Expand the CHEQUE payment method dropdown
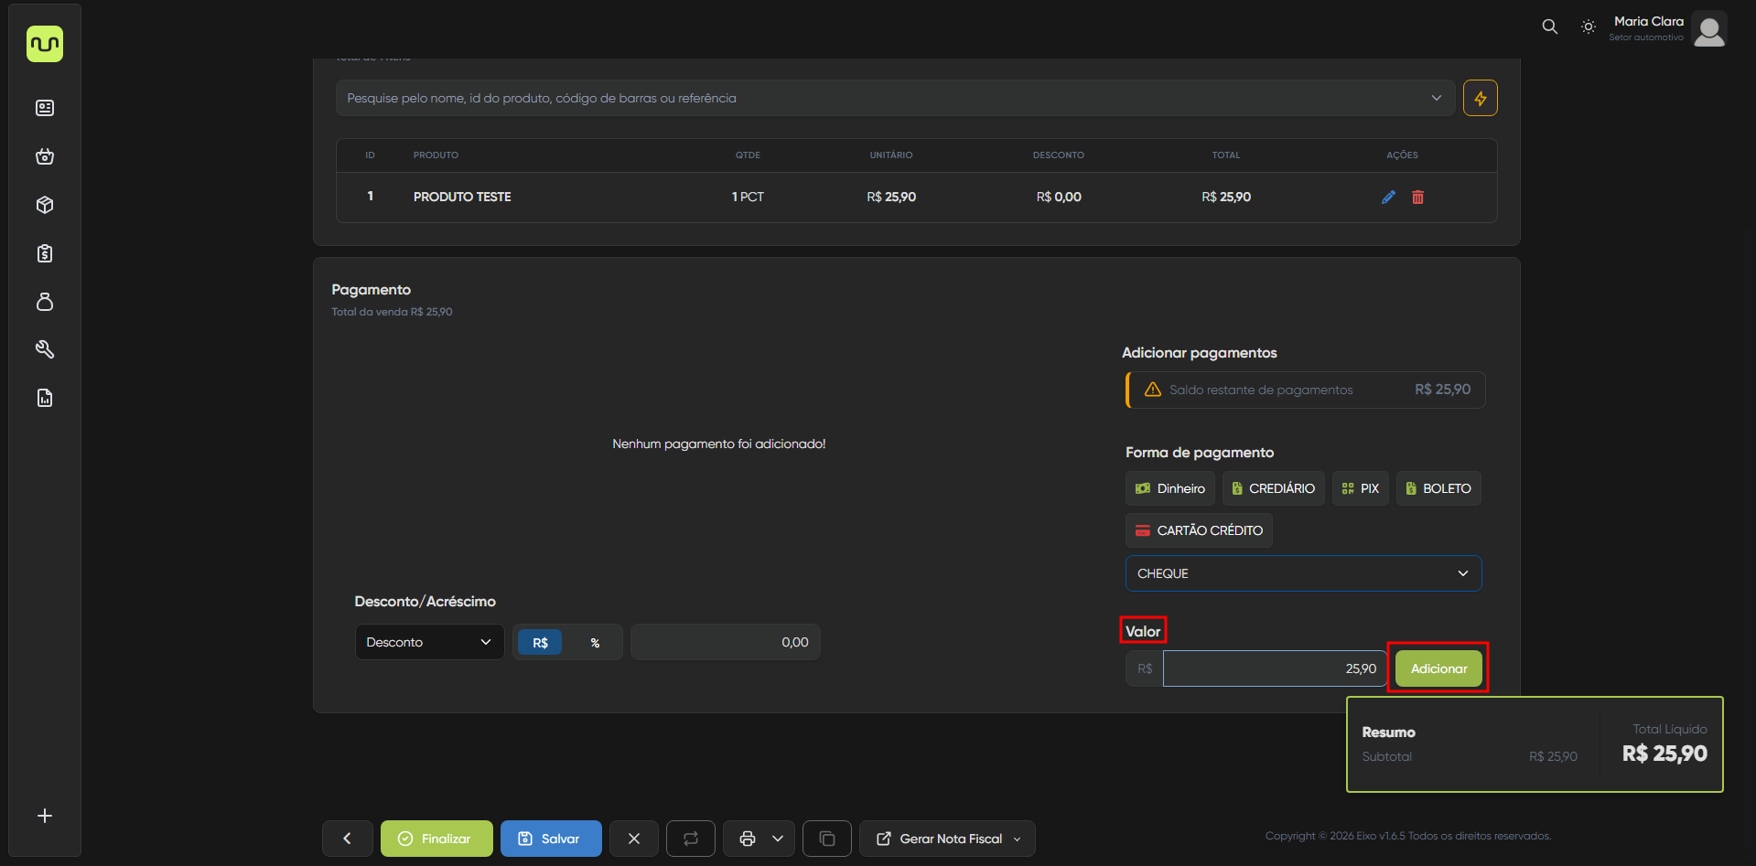Image resolution: width=1756 pixels, height=866 pixels. pos(1303,573)
